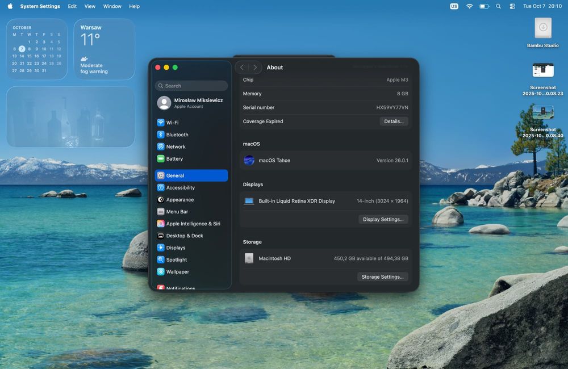
Task: Click the Details... button for coverage
Action: pyautogui.click(x=394, y=121)
